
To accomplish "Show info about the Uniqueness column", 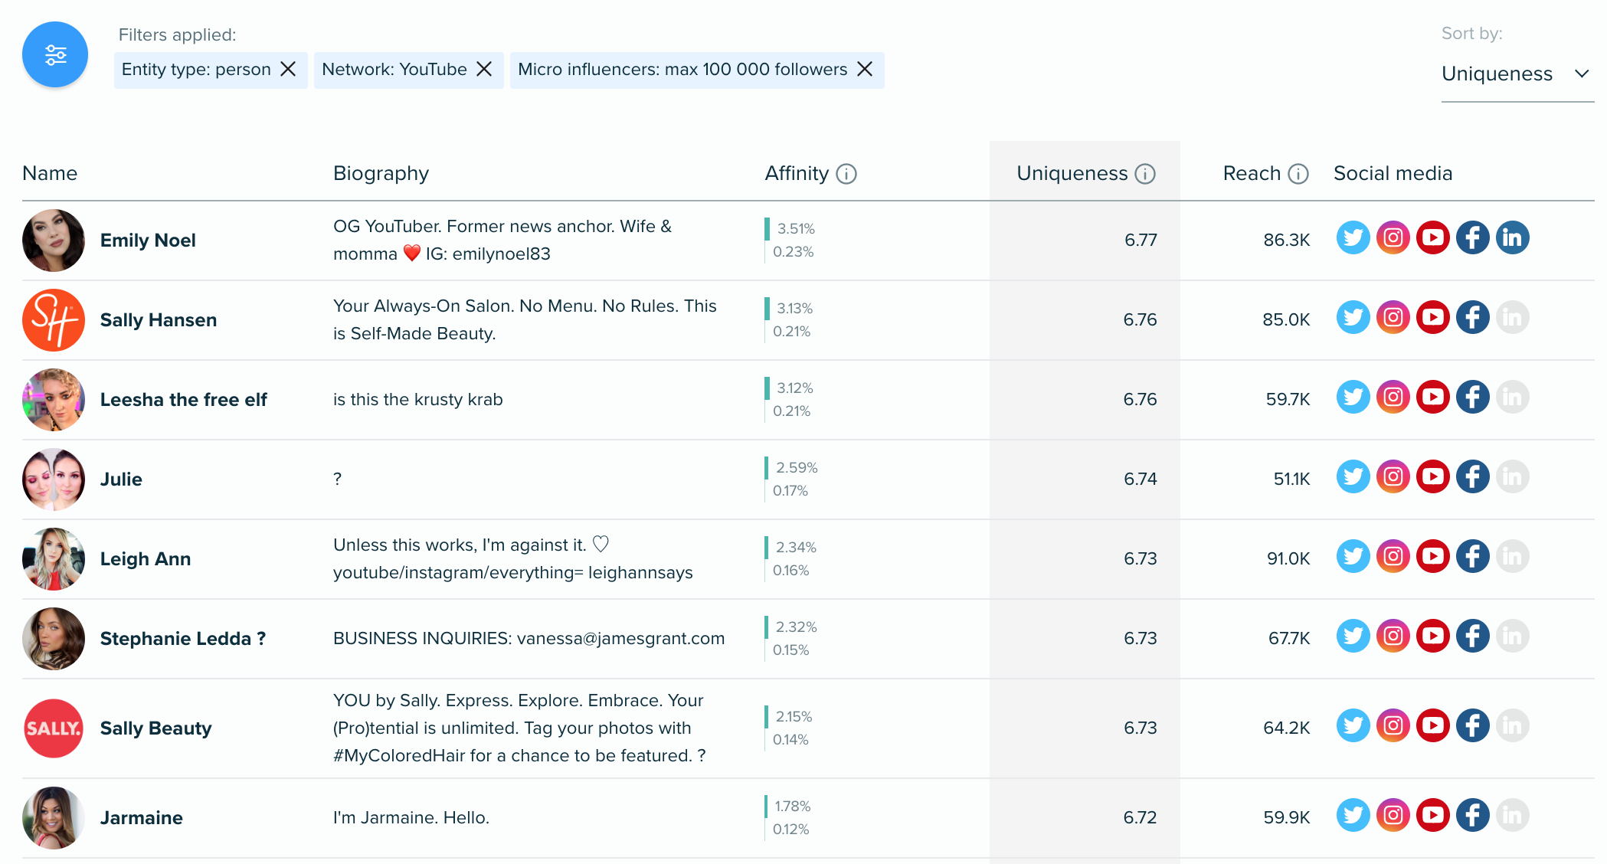I will click(1145, 174).
